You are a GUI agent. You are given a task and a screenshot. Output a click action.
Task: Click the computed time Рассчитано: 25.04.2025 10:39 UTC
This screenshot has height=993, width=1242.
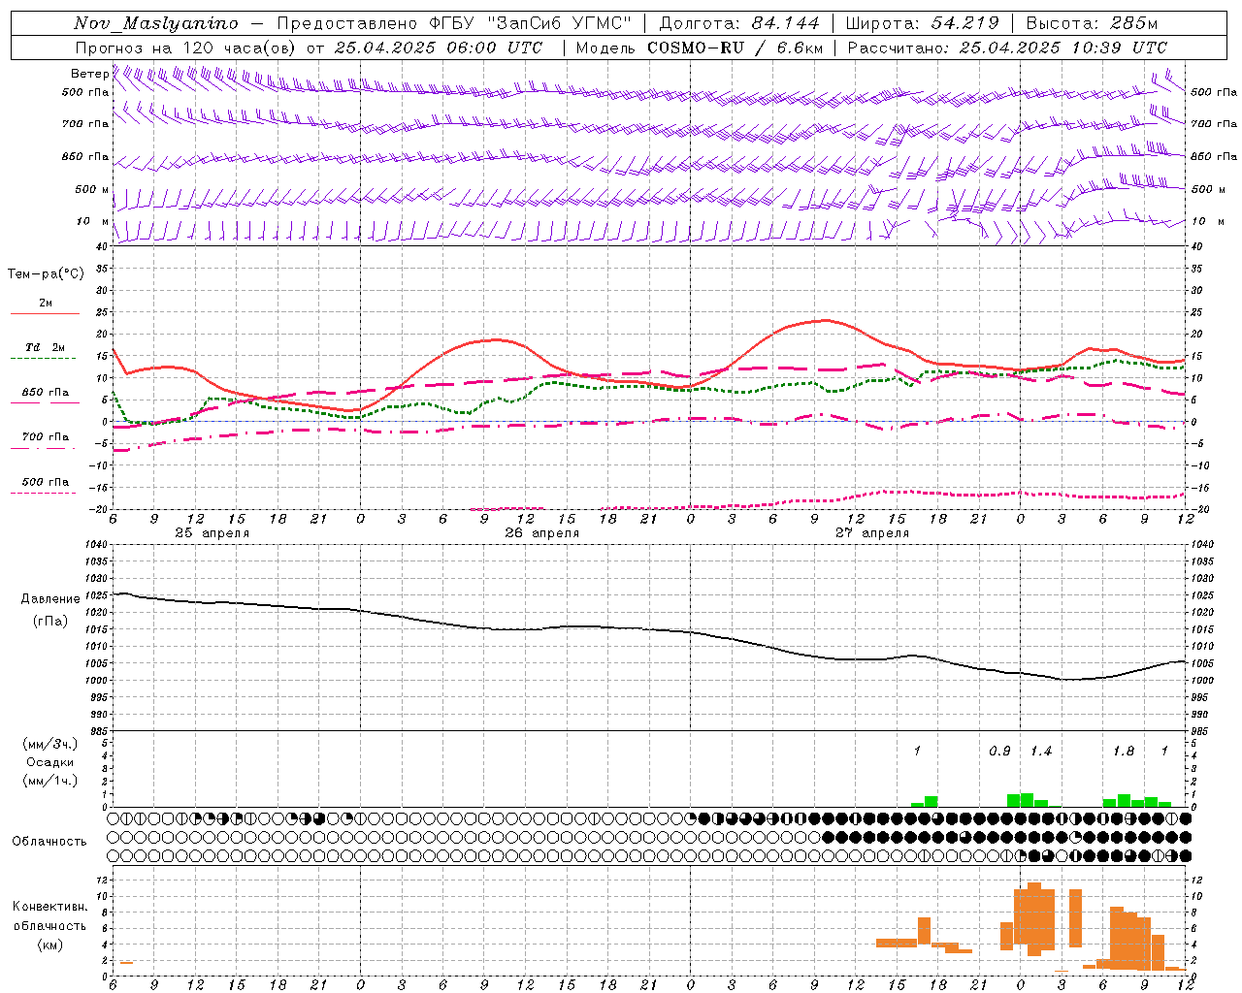(1007, 48)
